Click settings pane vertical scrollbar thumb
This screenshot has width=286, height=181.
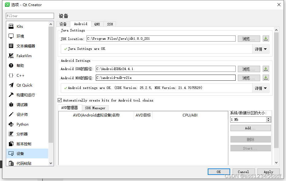(x=276, y=90)
